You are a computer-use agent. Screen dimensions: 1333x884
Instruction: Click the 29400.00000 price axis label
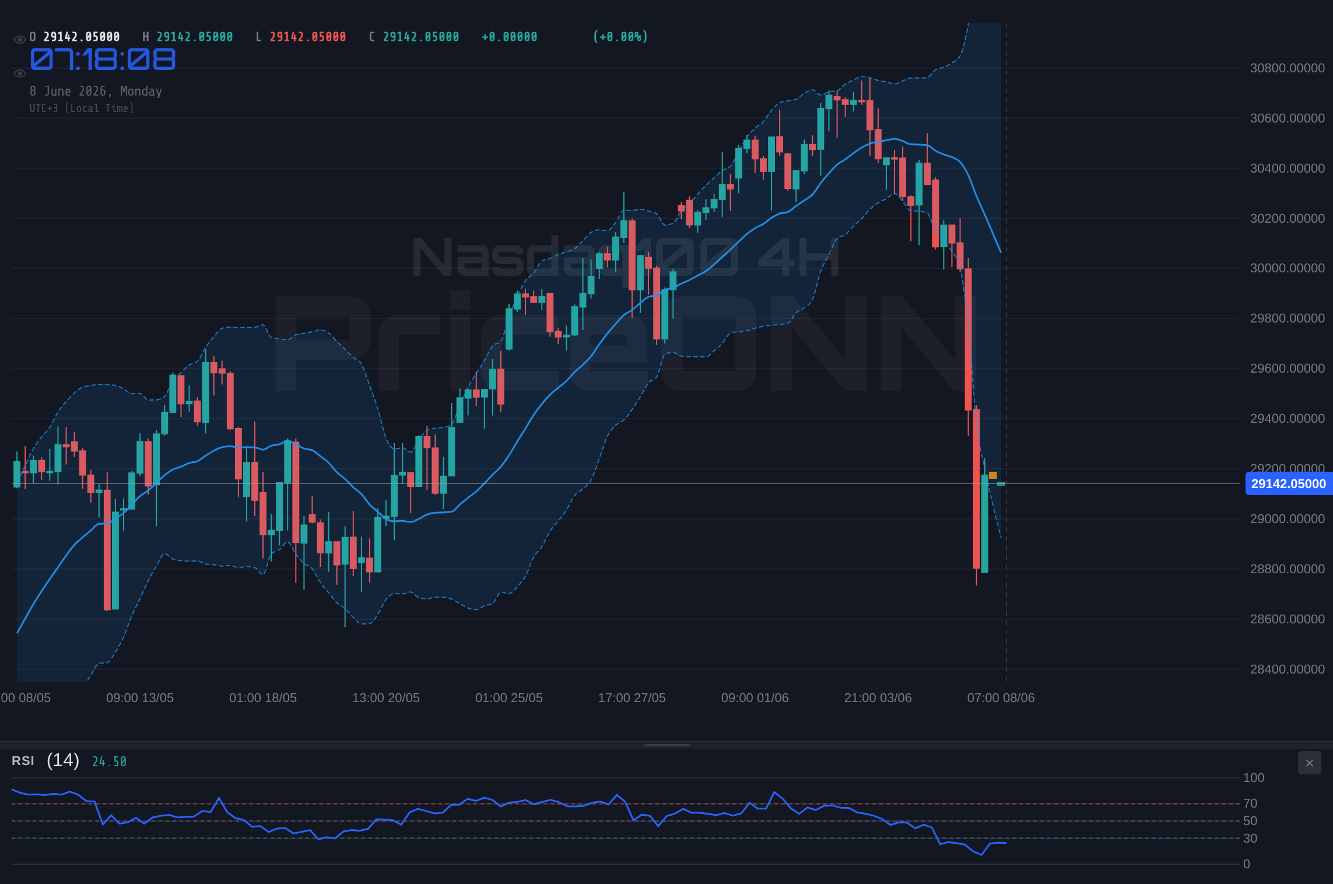(1288, 419)
